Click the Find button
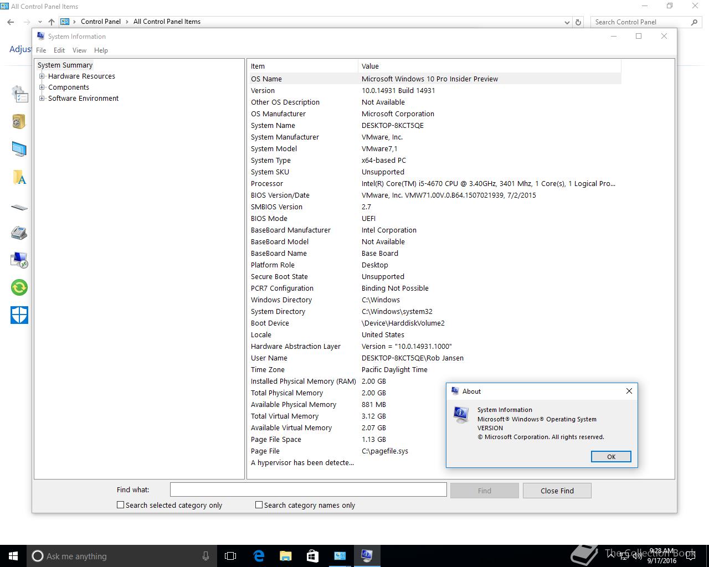The width and height of the screenshot is (709, 567). coord(485,491)
